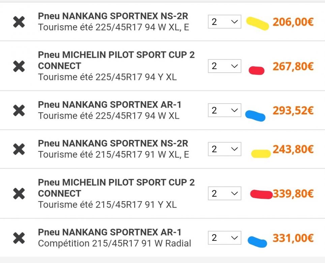Remove the NANKANG NS-2R 215/45R17 item
The image size is (325, 263).
pyautogui.click(x=19, y=149)
